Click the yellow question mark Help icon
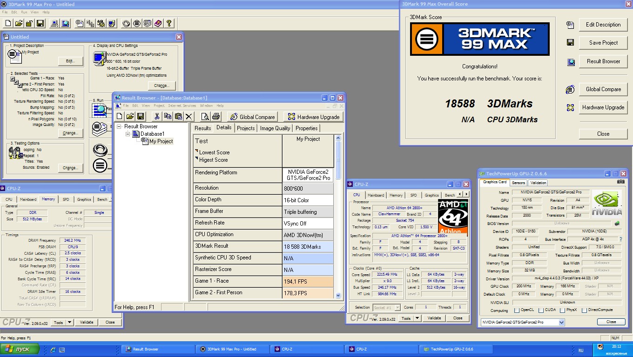 tap(169, 23)
